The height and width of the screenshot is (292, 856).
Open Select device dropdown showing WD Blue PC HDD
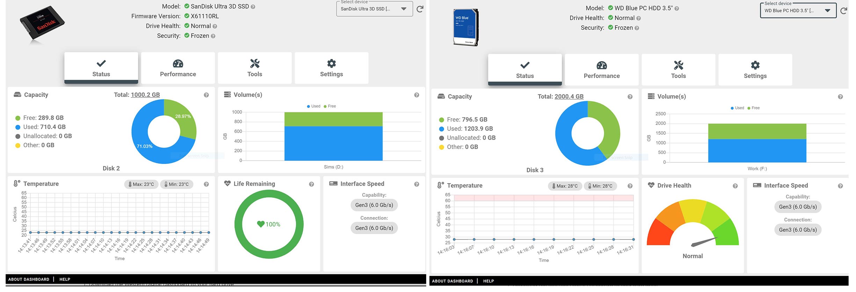click(798, 10)
